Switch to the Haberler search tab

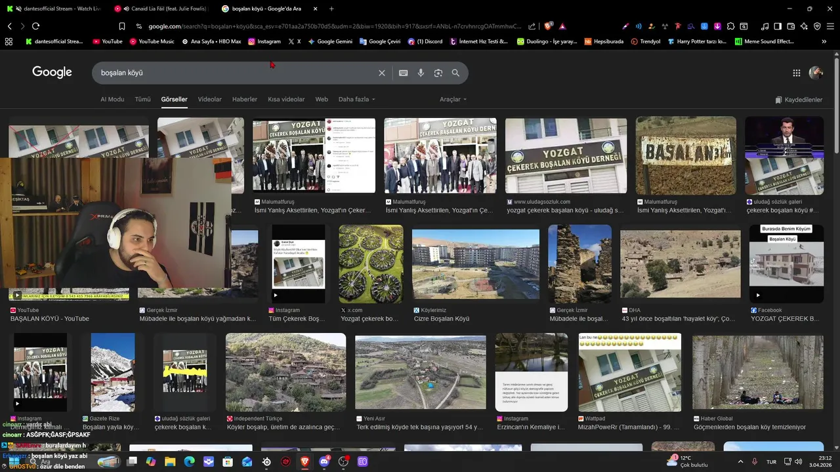[245, 100]
